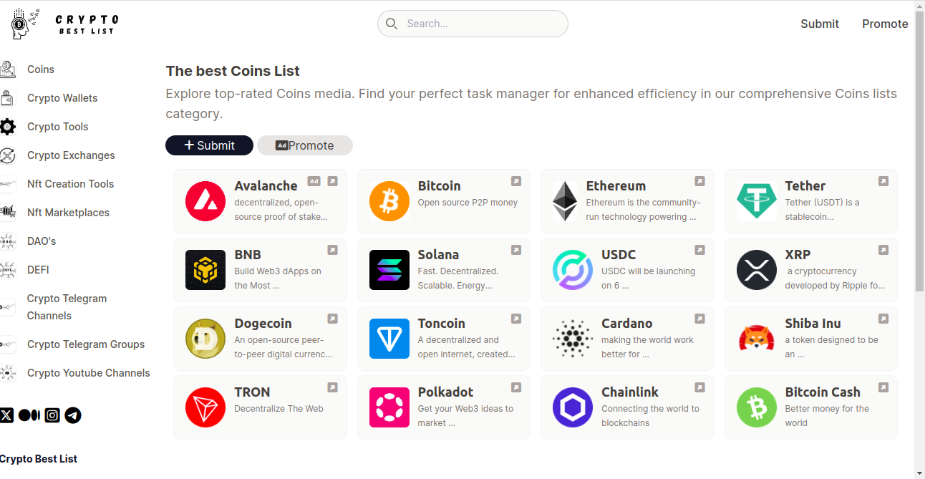Open the USDC card title
This screenshot has height=479, width=925.
619,255
